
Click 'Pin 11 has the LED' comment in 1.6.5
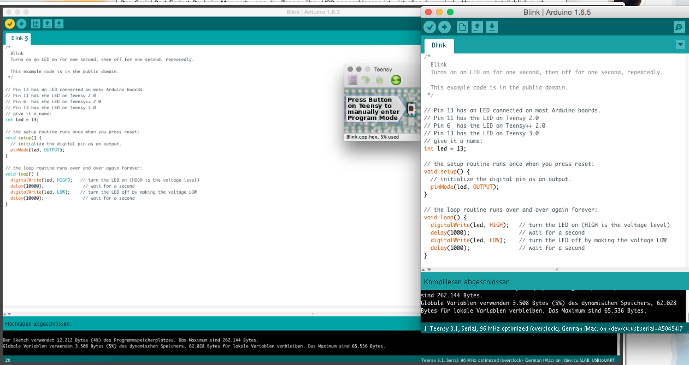click(481, 118)
